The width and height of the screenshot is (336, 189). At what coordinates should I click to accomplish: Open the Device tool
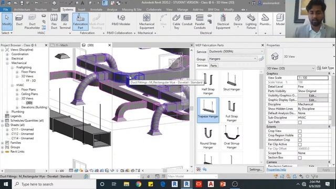click(x=238, y=21)
